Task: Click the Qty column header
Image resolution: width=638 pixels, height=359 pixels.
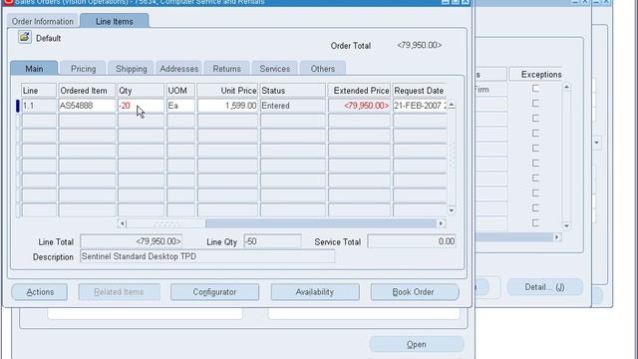Action: click(x=141, y=91)
